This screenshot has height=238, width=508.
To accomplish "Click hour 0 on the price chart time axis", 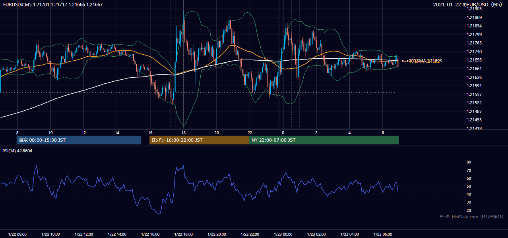I will [x=283, y=132].
